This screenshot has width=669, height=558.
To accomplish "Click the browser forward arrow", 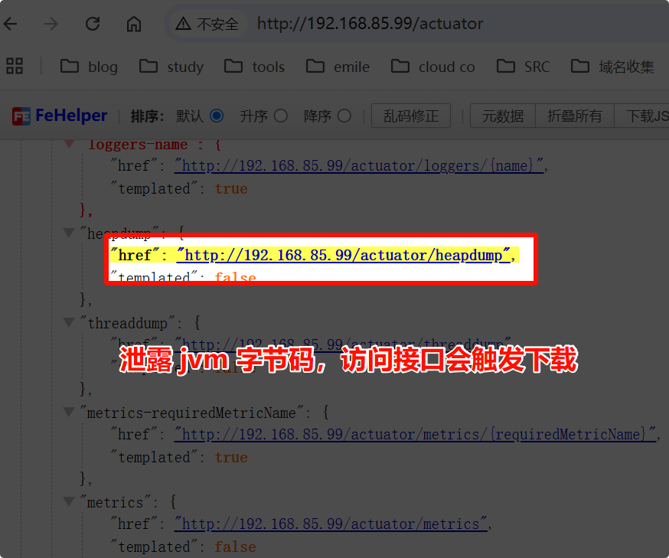I will (51, 24).
